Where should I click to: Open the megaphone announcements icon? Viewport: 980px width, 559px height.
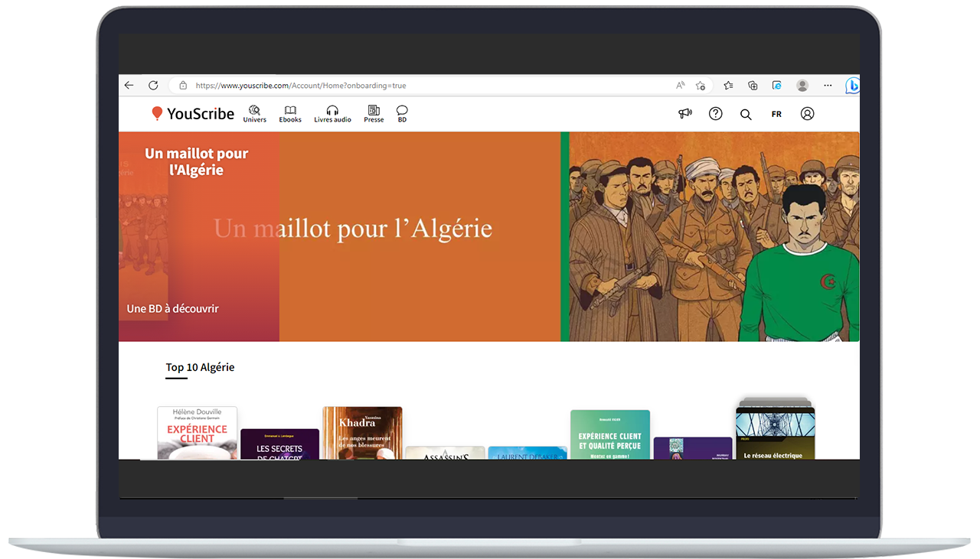click(685, 113)
